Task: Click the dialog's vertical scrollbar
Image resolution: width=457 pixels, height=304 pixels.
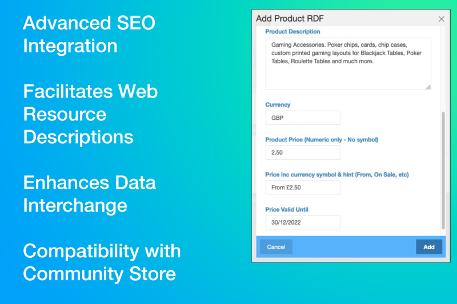Action: coord(443,170)
